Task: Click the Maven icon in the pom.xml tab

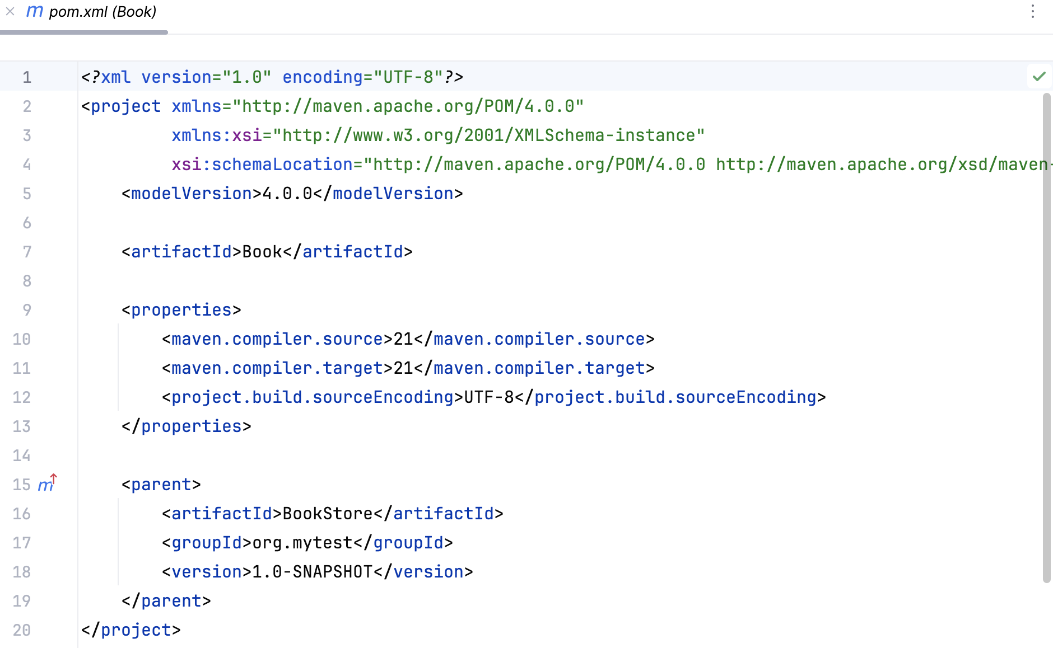Action: click(x=34, y=11)
